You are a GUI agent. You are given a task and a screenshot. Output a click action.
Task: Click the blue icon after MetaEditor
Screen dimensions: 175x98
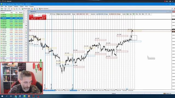[35, 9]
